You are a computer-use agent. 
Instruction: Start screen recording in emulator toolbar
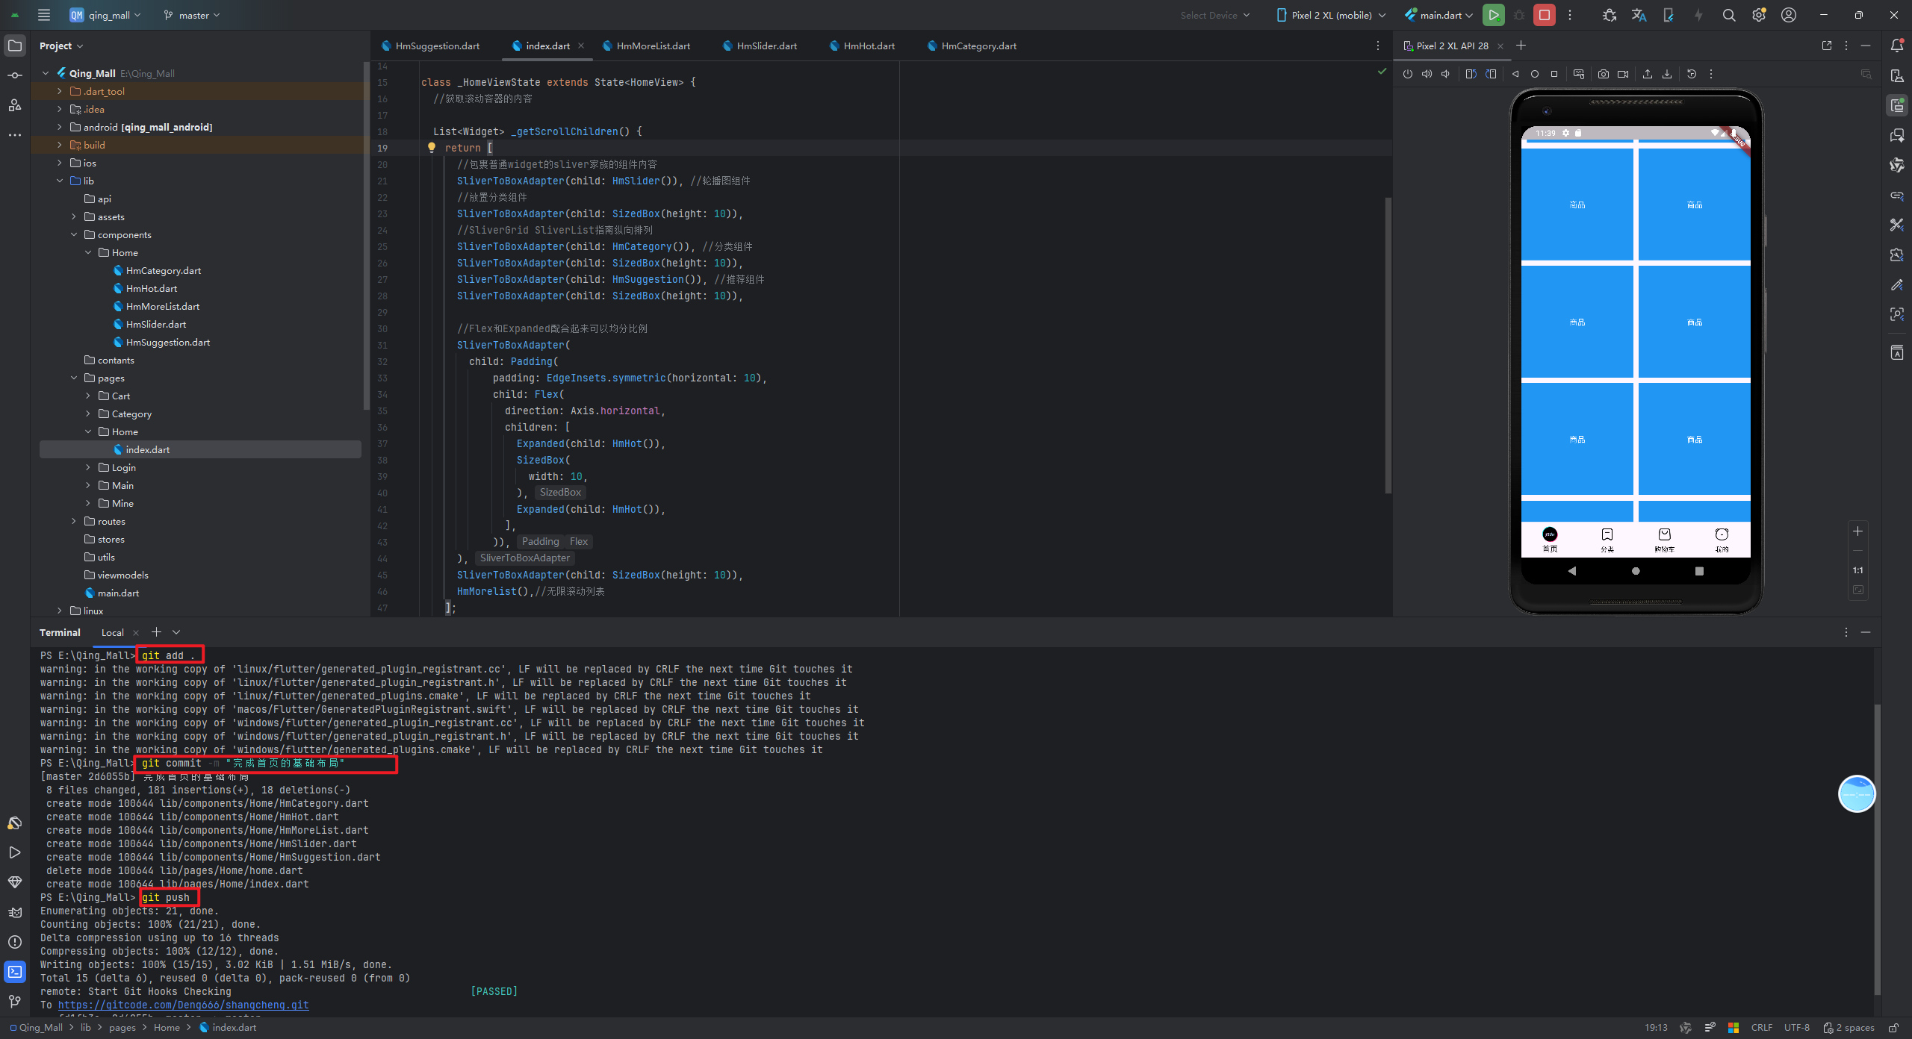click(1623, 74)
